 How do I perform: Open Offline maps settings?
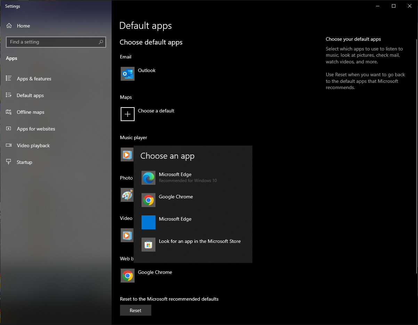56,112
